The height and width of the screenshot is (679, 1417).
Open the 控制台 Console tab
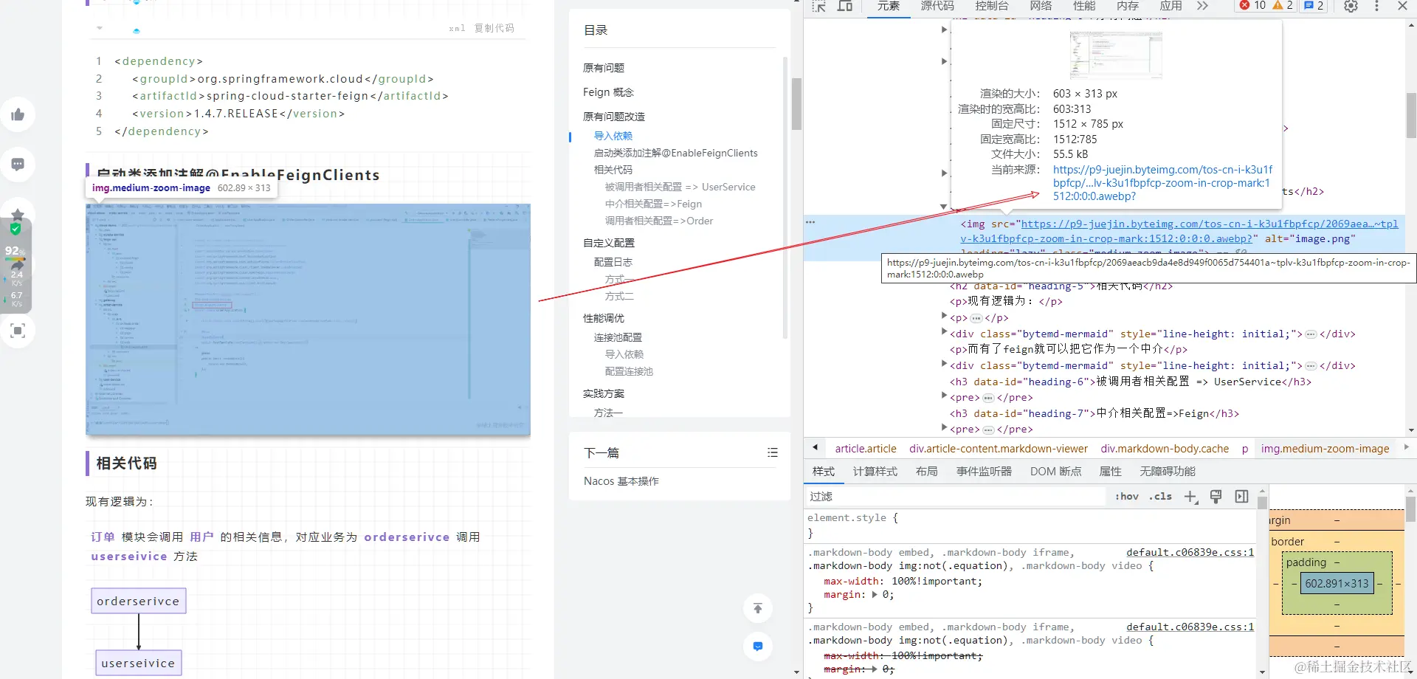click(992, 6)
